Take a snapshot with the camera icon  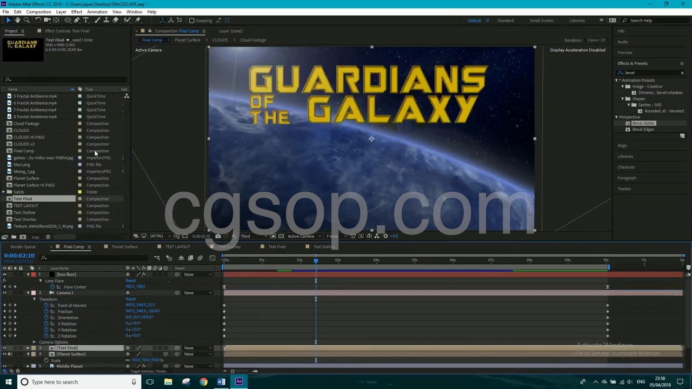click(x=218, y=236)
